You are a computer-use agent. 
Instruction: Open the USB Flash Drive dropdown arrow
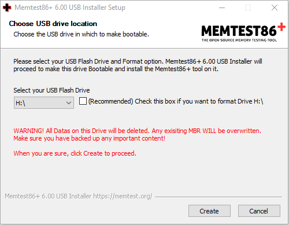pyautogui.click(x=69, y=103)
